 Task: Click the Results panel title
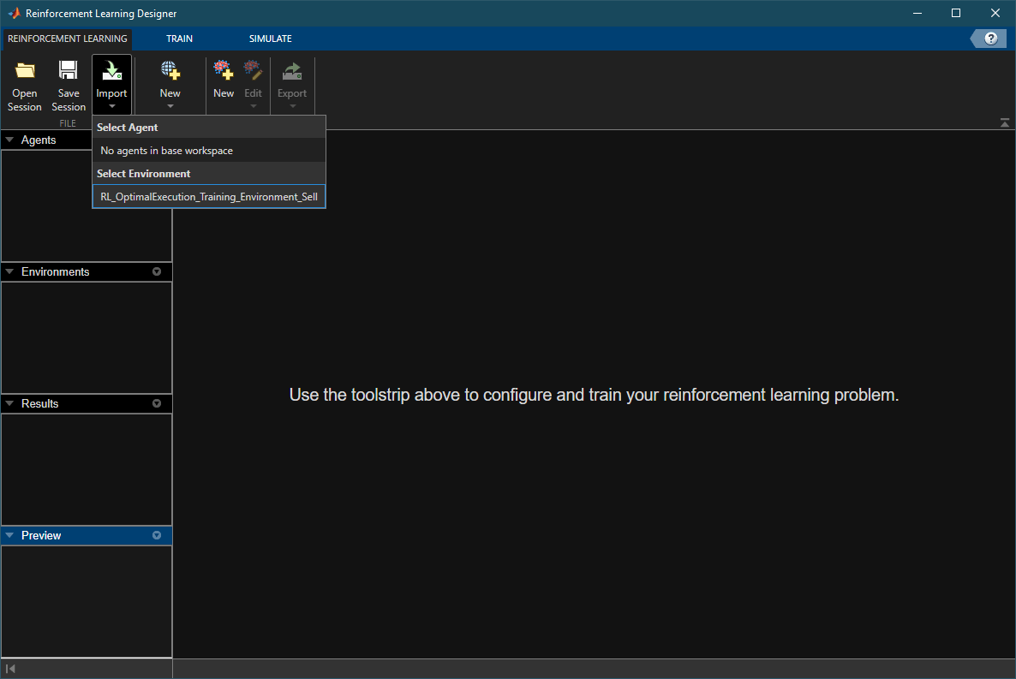39,403
